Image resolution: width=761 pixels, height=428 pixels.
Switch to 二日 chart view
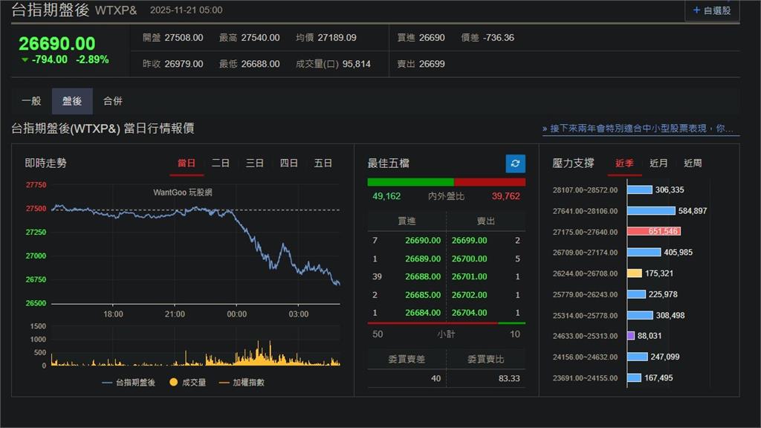pos(220,163)
